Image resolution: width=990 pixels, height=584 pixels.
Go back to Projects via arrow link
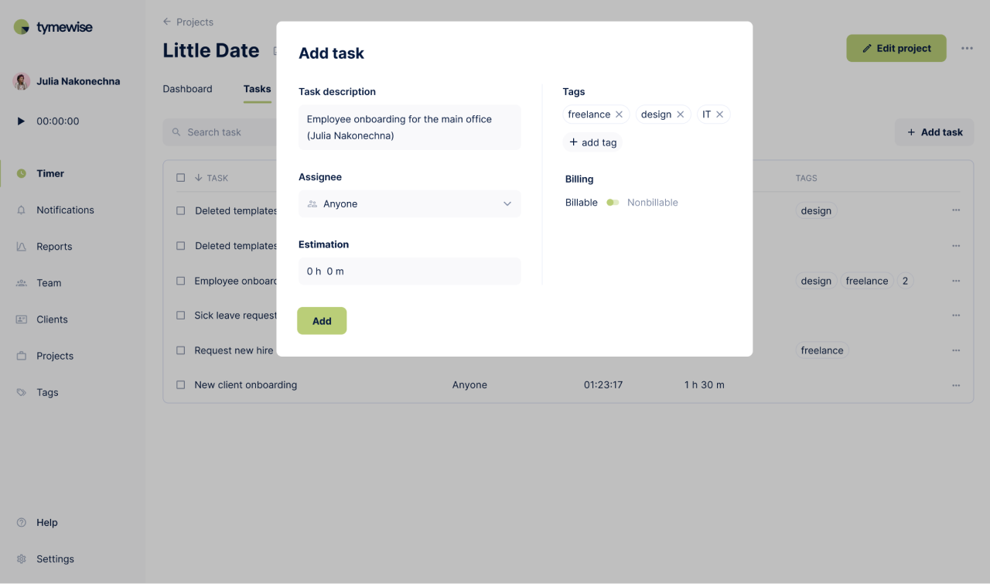188,22
